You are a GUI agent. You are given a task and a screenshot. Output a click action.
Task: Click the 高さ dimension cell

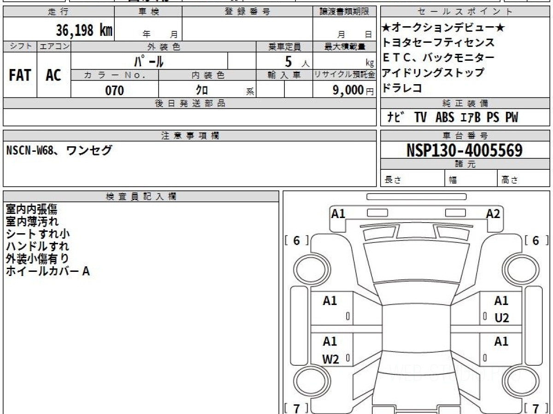coord(524,178)
